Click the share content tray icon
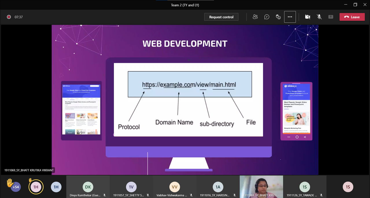 [x=331, y=17]
